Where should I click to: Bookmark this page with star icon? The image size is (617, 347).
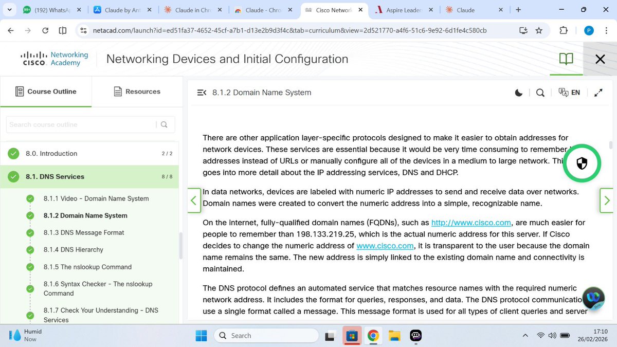(539, 30)
